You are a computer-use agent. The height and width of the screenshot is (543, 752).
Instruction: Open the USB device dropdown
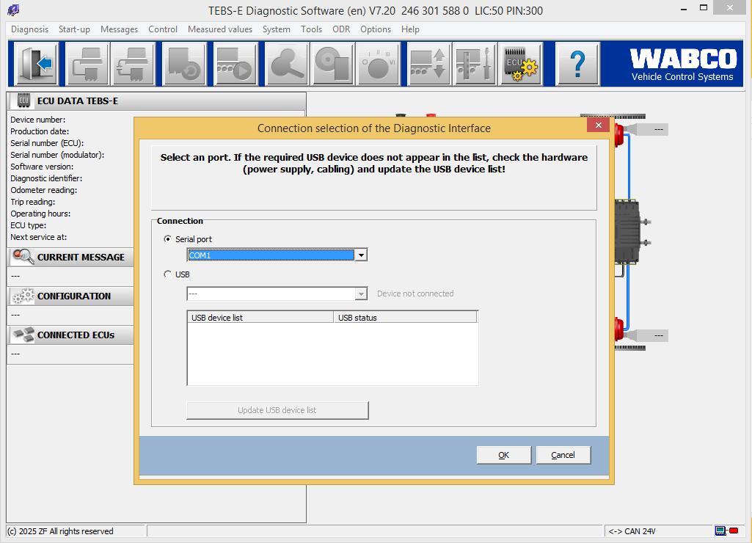tap(361, 294)
